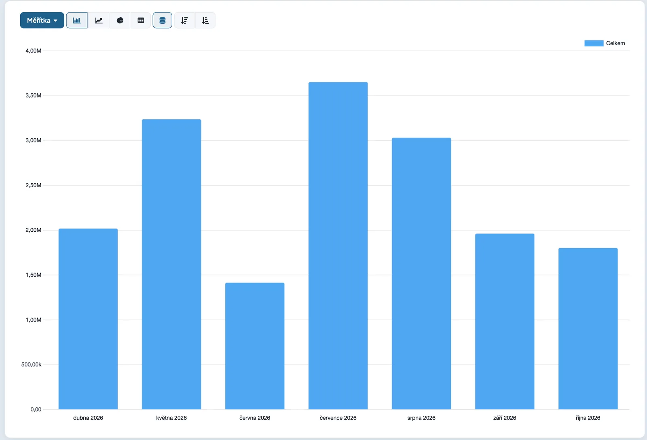Switch to line chart view
This screenshot has height=440, width=647.
click(x=99, y=20)
